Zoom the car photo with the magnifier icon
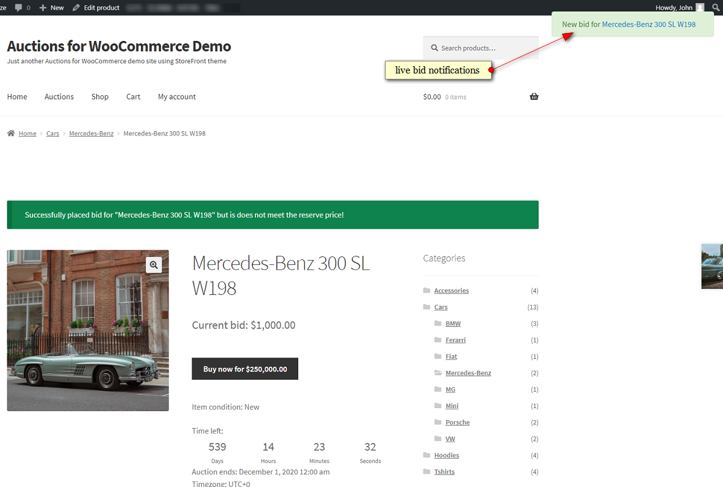The height and width of the screenshot is (487, 723). [x=154, y=264]
